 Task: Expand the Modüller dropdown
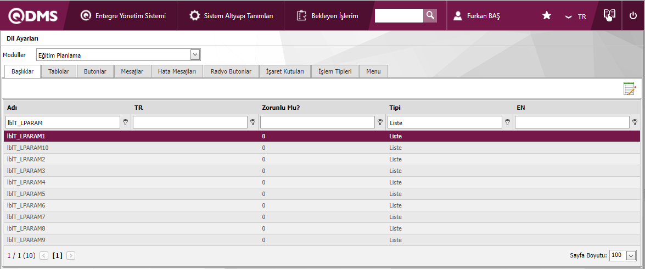pyautogui.click(x=195, y=55)
